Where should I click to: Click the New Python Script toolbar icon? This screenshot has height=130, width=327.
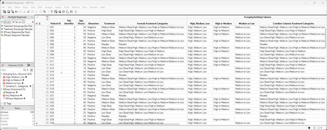pos(12,12)
